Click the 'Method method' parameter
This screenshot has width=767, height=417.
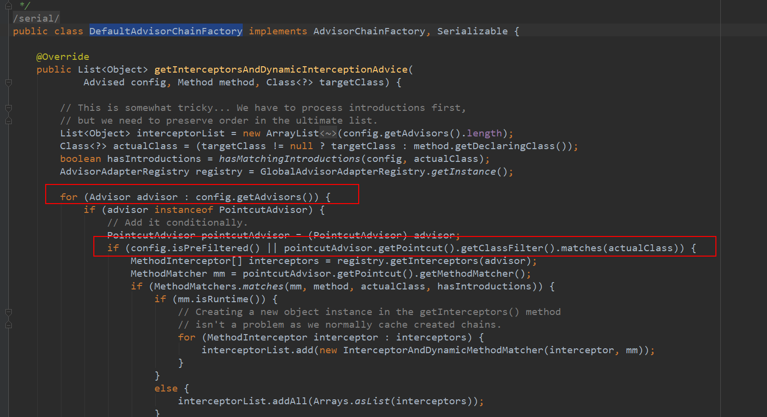pos(216,82)
